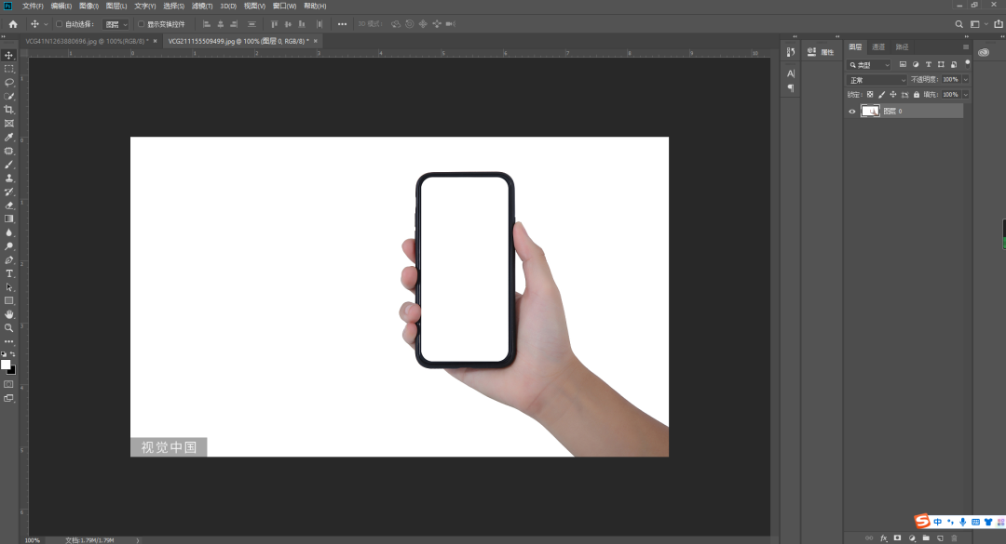The width and height of the screenshot is (1006, 544).
Task: Activate the Zoom tool
Action: (9, 327)
